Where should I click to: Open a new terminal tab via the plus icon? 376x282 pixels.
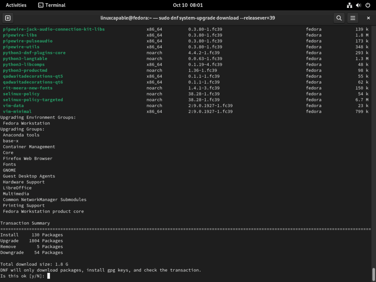pyautogui.click(x=8, y=18)
